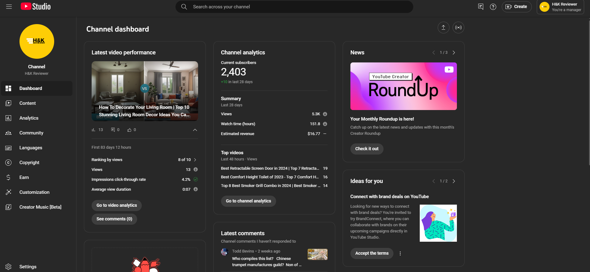Click See comments (0) button
This screenshot has height=272, width=590.
coord(114,219)
